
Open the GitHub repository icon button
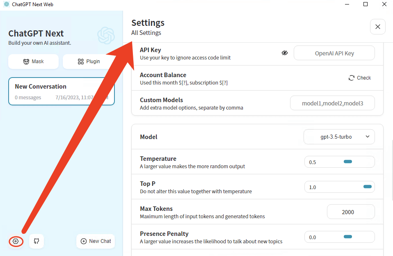point(37,241)
